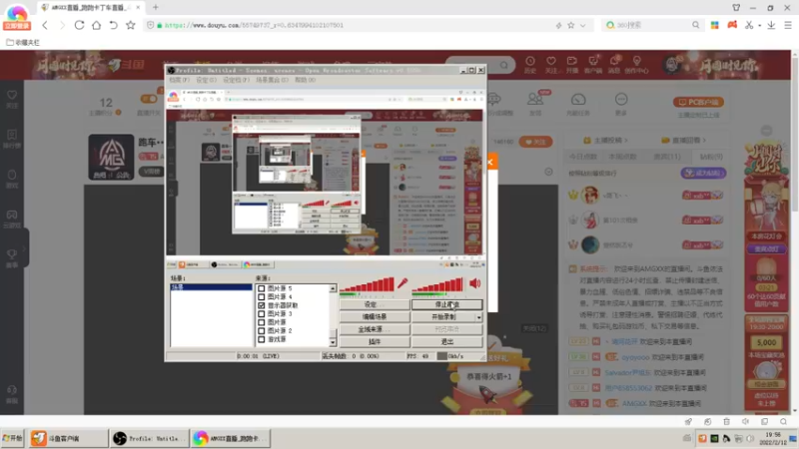This screenshot has height=449, width=799.
Task: Click inside the 360 search input box
Action: click(652, 25)
